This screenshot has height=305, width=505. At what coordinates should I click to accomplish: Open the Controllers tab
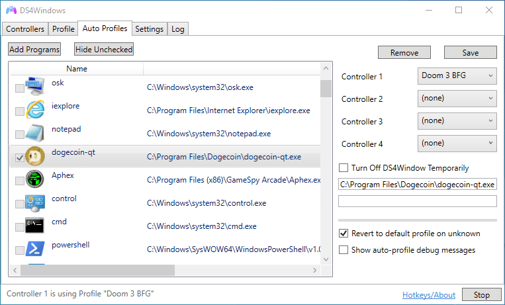tap(26, 29)
